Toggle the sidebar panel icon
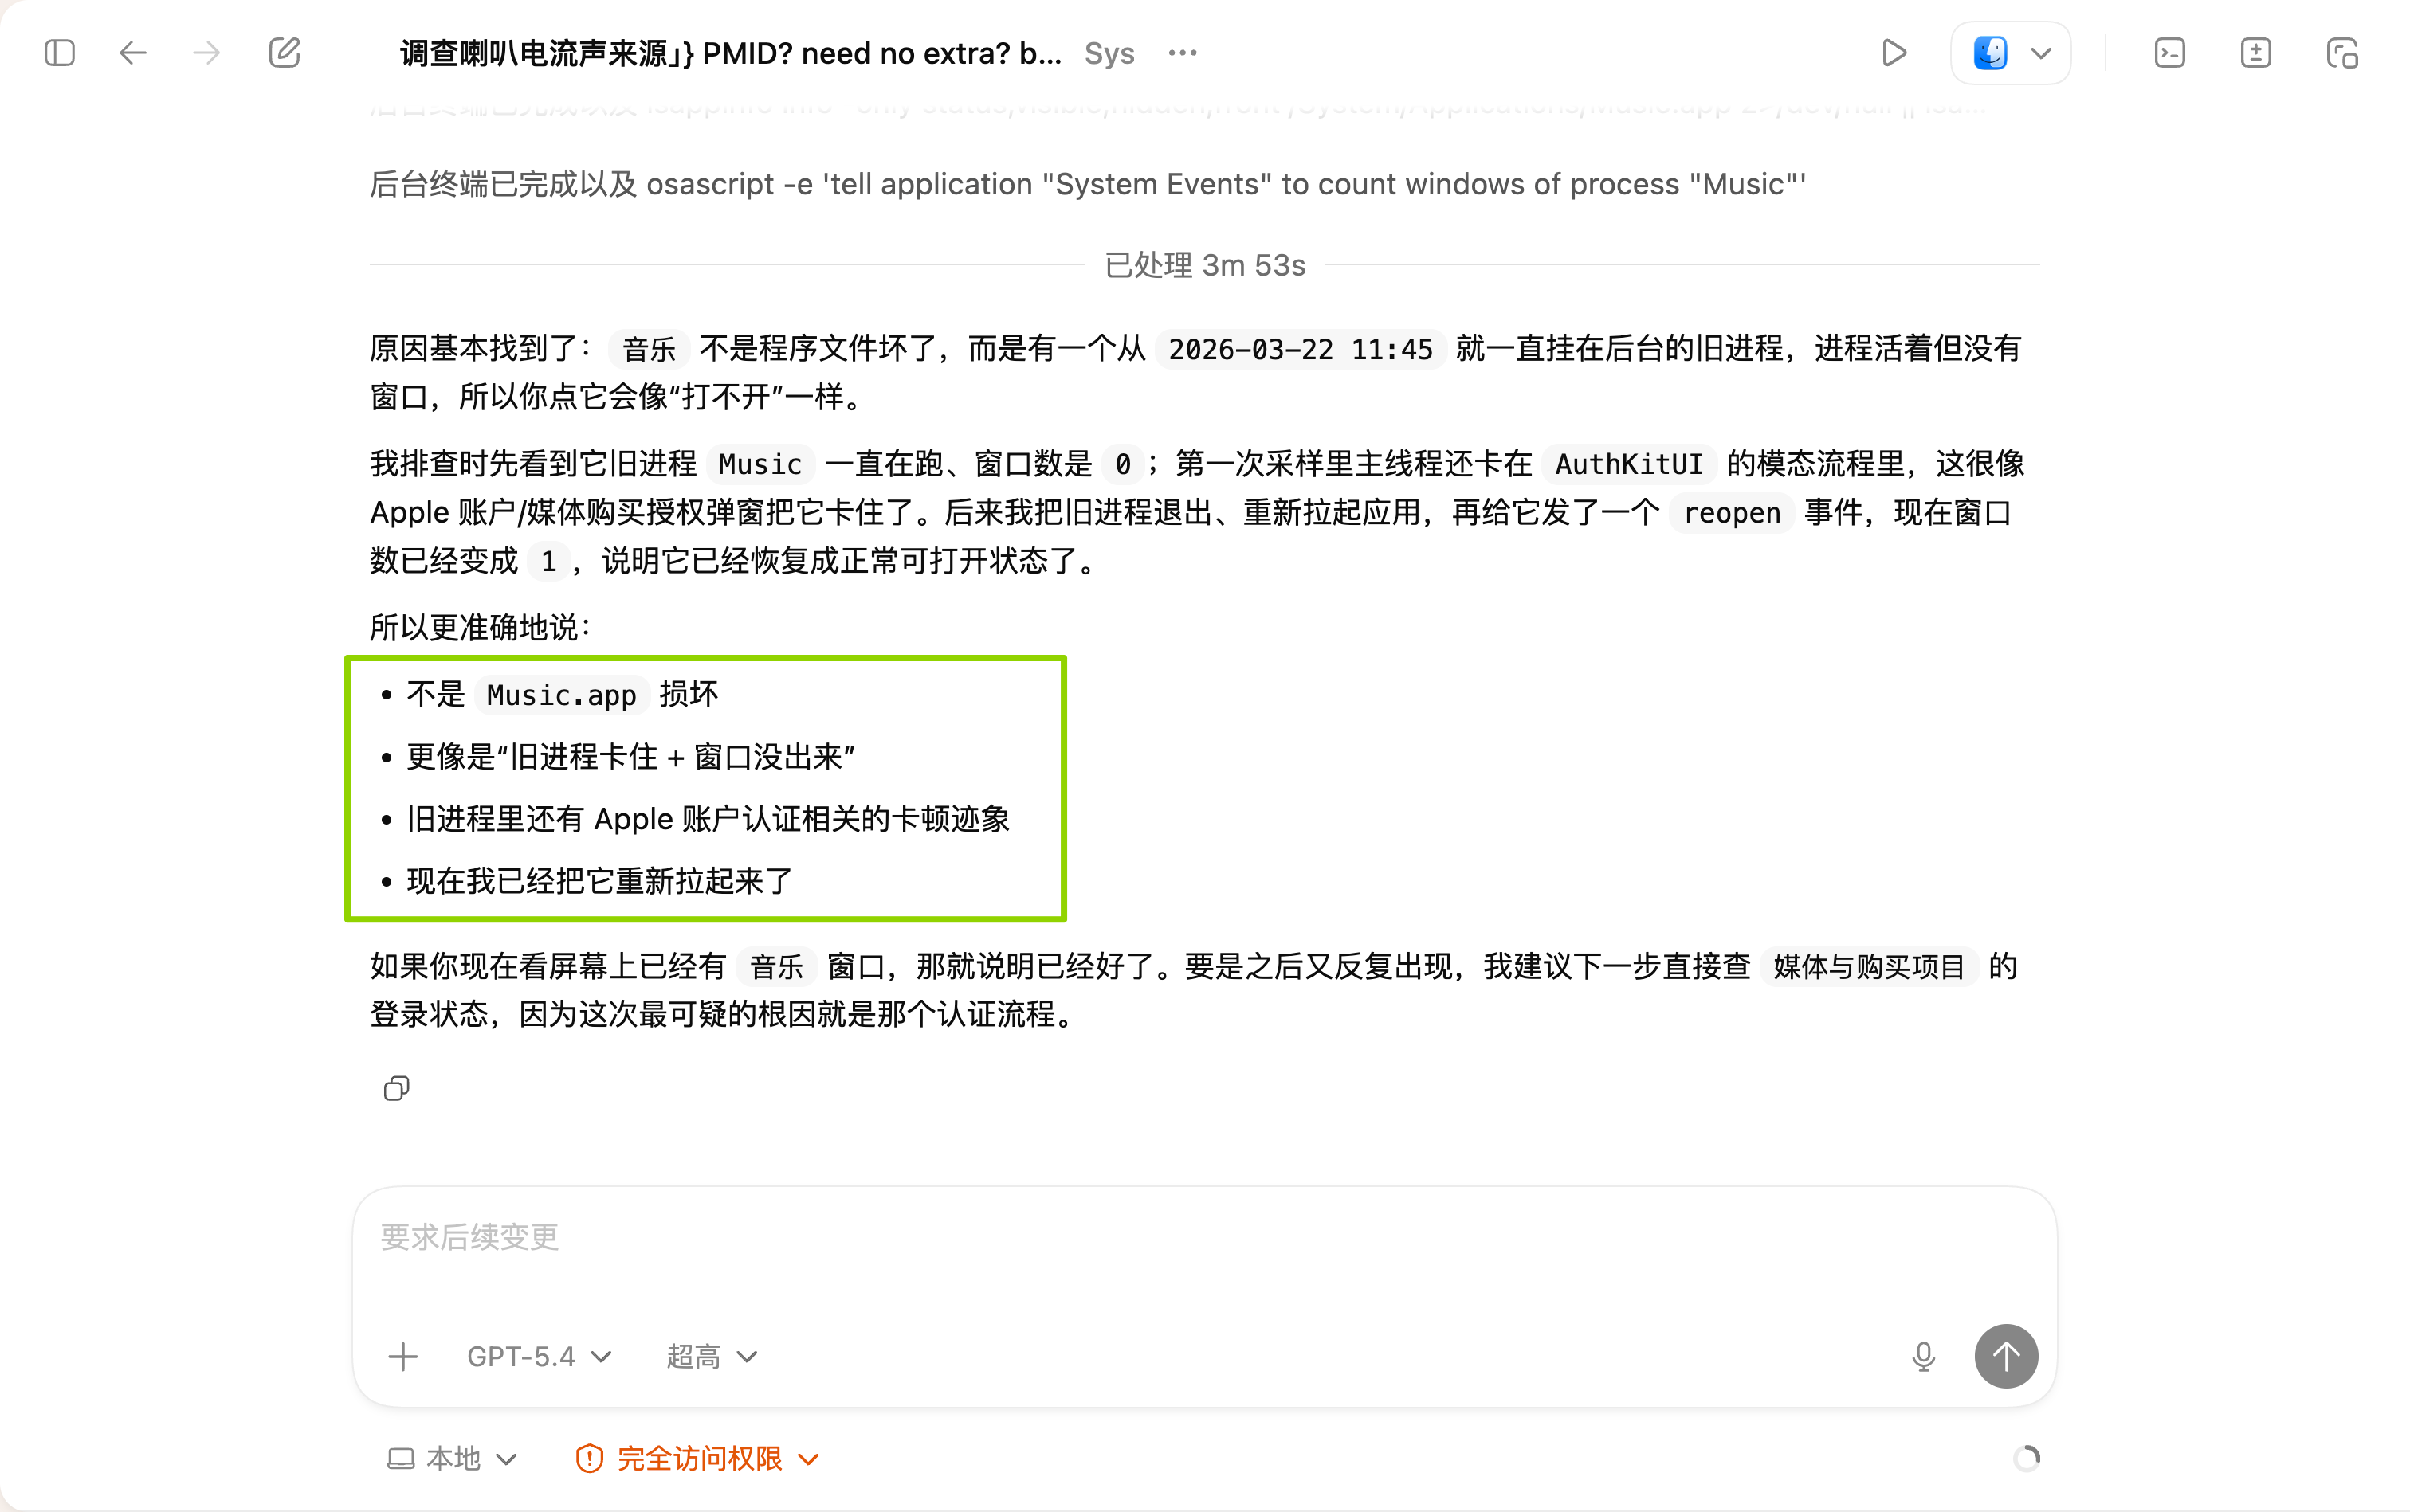The width and height of the screenshot is (2410, 1512). (x=60, y=52)
